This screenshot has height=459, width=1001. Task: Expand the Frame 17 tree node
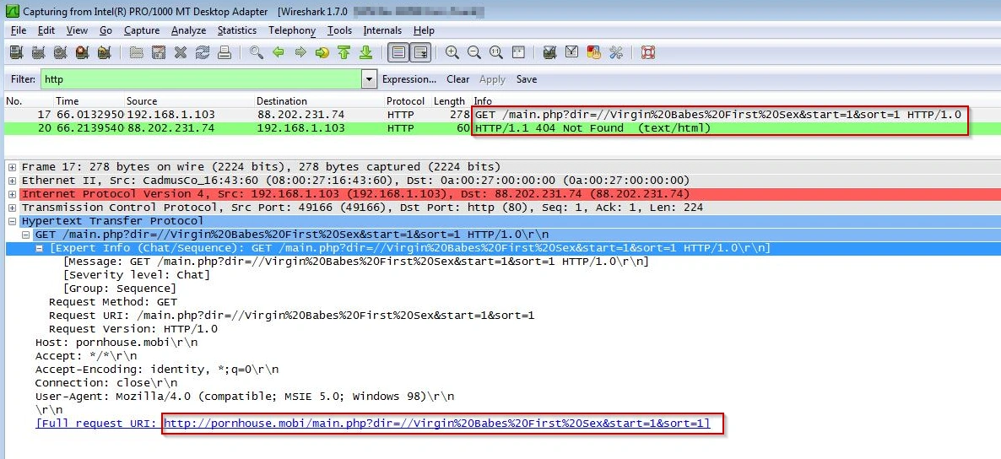12,167
